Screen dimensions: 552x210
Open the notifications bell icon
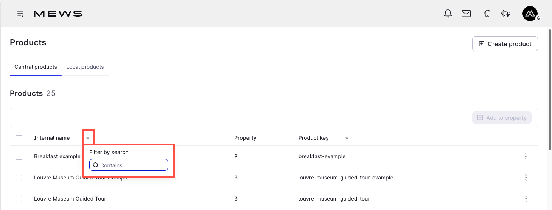448,14
